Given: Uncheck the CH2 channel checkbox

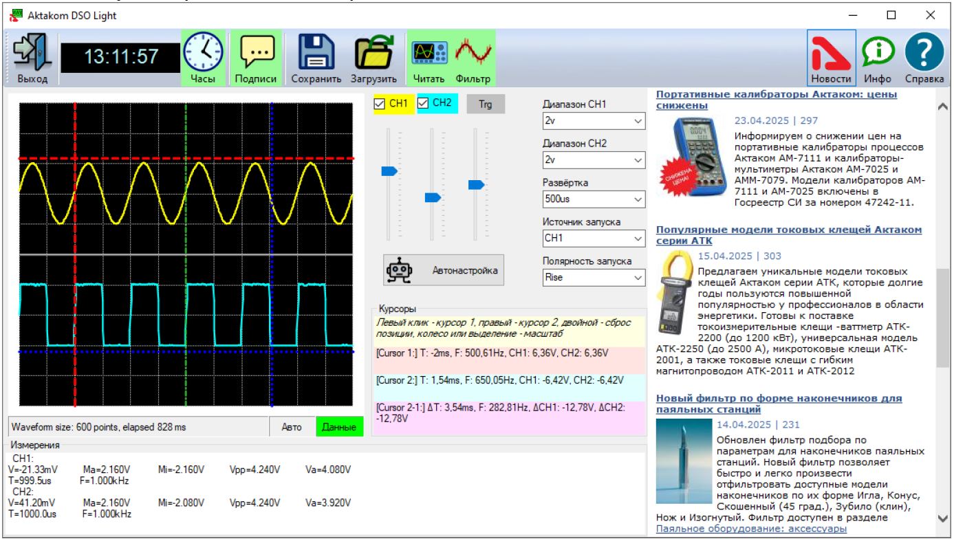Looking at the screenshot, I should 423,104.
